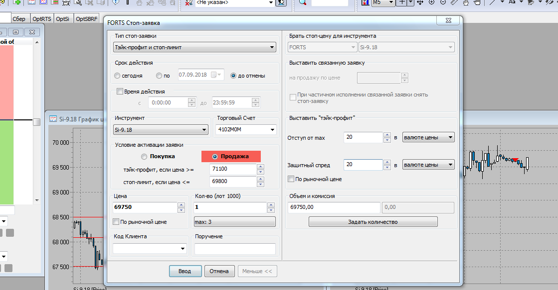This screenshot has height=290, width=558.
Task: Switch to the Сбер tab
Action: click(19, 19)
